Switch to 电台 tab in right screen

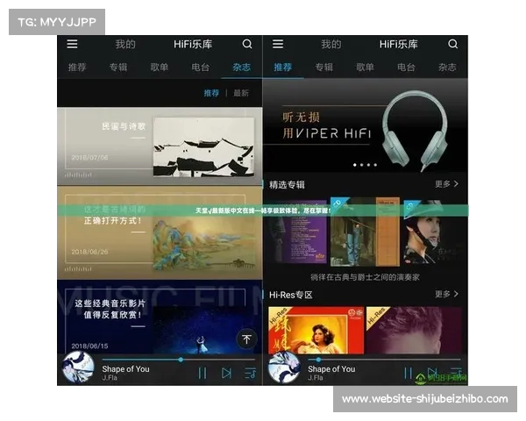[x=406, y=68]
